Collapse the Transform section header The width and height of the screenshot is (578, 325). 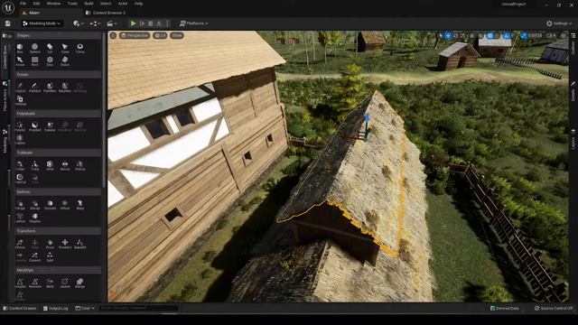pyautogui.click(x=58, y=231)
